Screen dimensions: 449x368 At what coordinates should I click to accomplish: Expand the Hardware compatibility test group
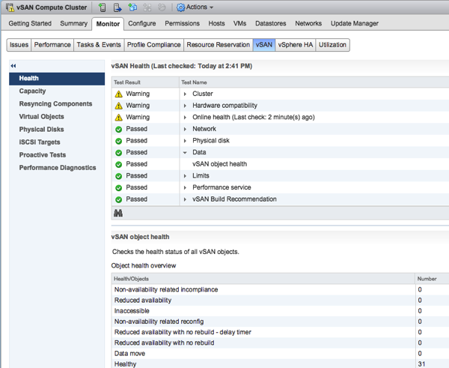(x=185, y=106)
